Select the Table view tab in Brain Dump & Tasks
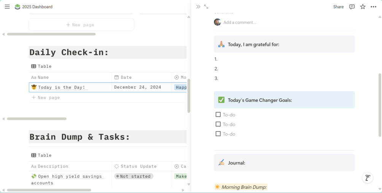The height and width of the screenshot is (193, 382). pos(41,155)
